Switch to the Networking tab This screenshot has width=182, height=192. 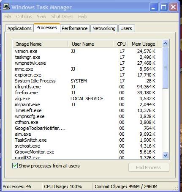point(104,28)
